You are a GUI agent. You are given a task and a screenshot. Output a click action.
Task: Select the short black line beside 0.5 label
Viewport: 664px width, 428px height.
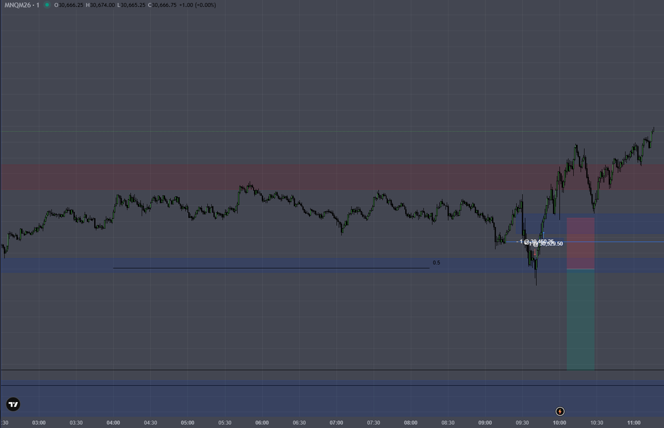pyautogui.click(x=271, y=268)
